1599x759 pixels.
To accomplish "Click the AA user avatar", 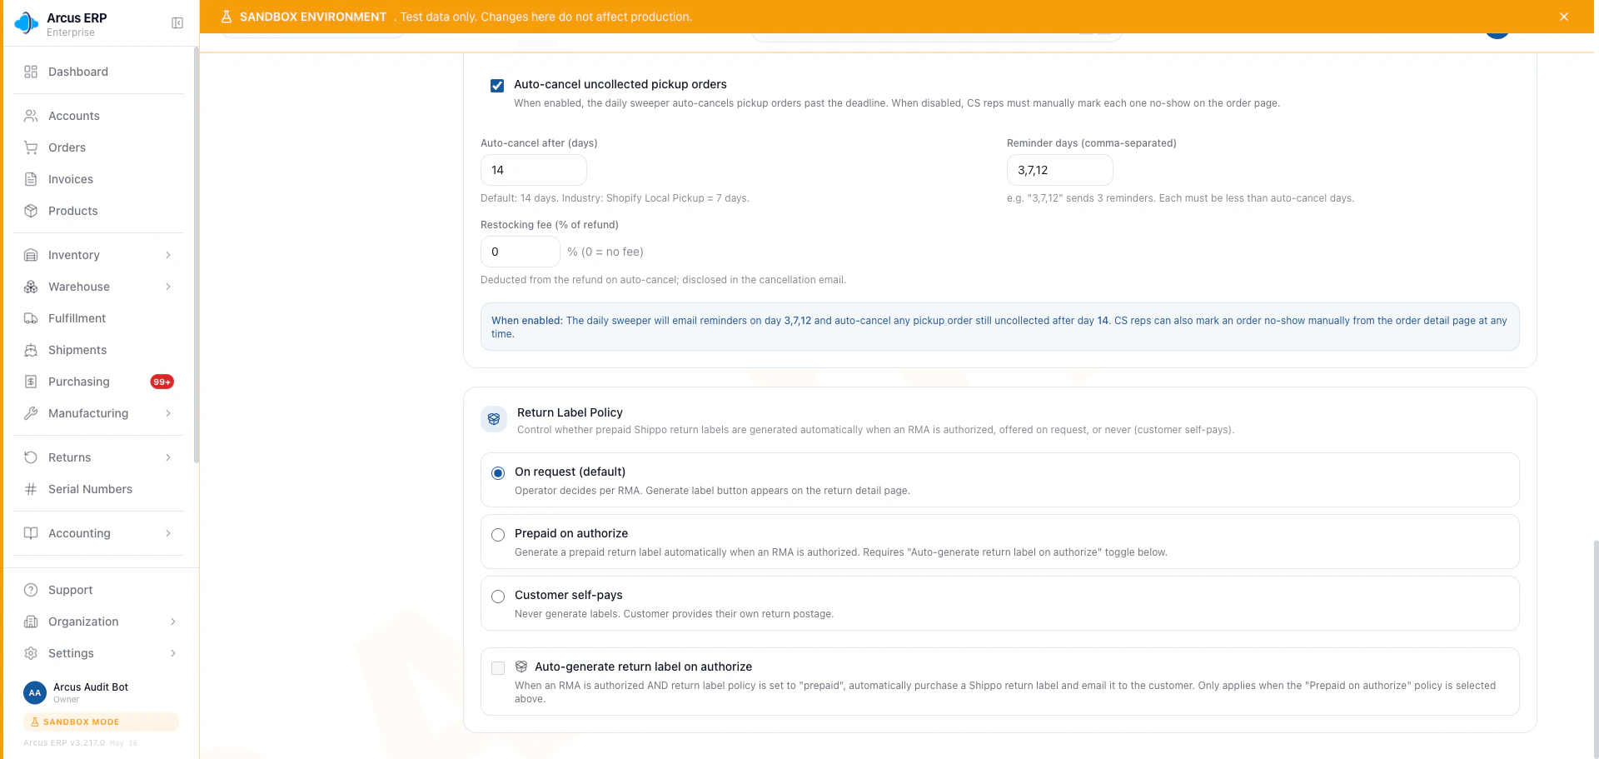I will pos(35,692).
